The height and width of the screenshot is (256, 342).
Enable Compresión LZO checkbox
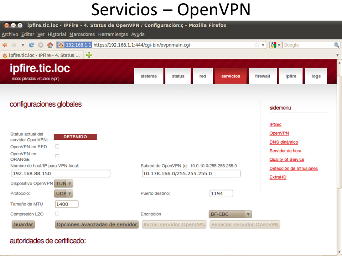point(57,214)
